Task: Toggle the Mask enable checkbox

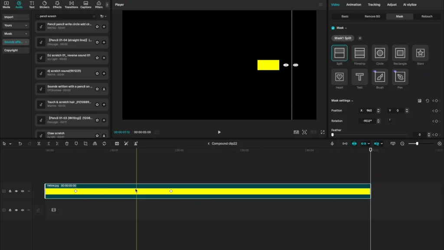Action: 333,28
